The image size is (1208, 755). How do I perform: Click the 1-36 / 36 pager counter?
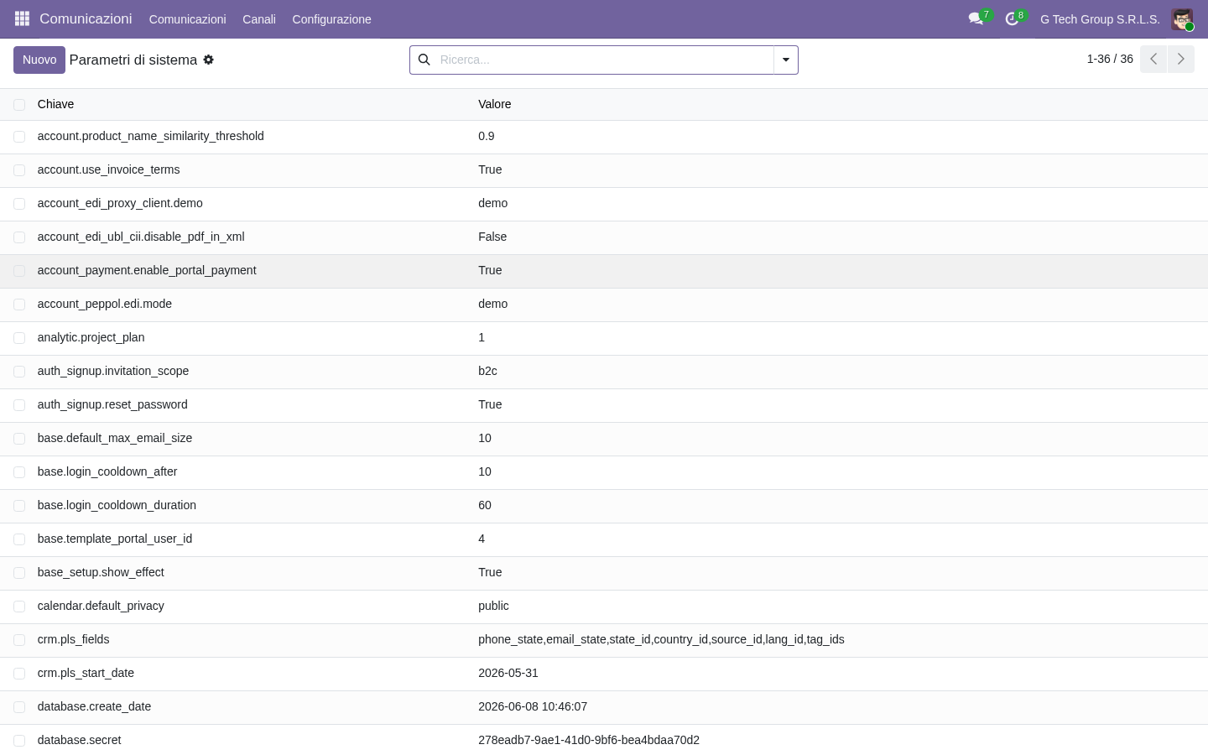coord(1110,59)
